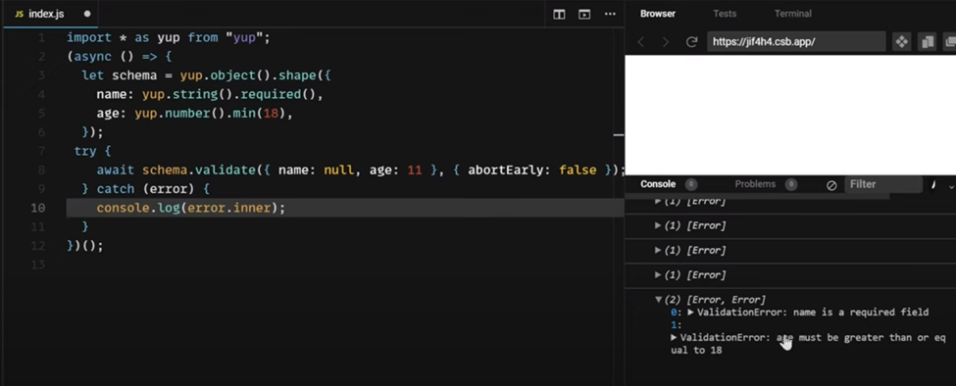Go forward in the preview browser

click(x=665, y=42)
